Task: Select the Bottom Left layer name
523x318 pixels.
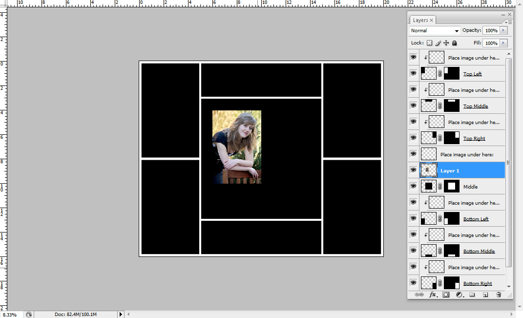Action: click(476, 219)
